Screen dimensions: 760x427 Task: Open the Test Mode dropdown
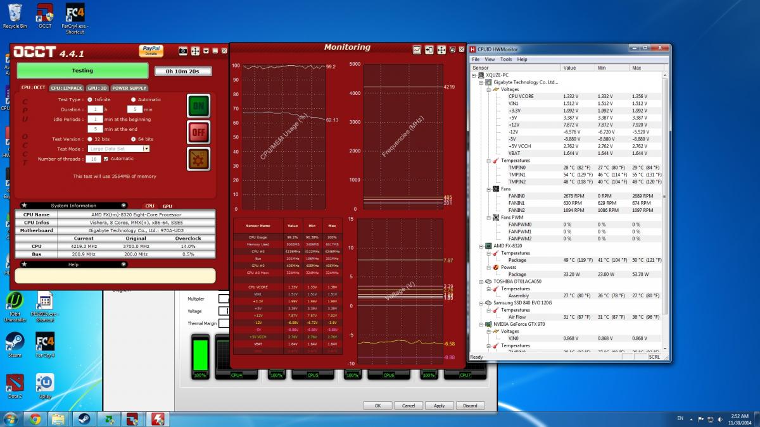[x=146, y=149]
